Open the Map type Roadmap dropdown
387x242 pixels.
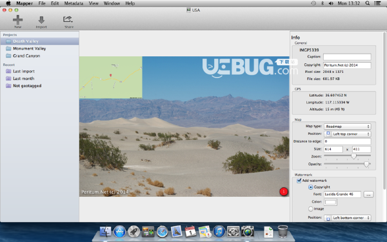click(x=347, y=126)
